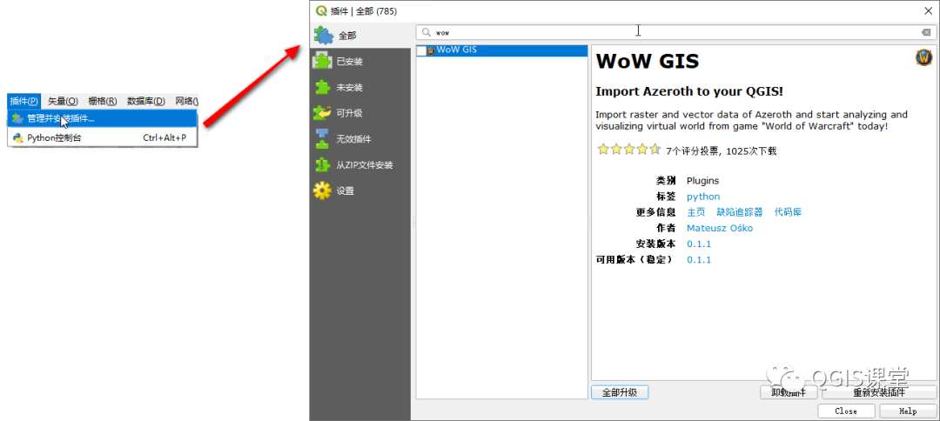940x421 pixels.
Task: Choose Python控制台 menu entry
Action: 103,137
